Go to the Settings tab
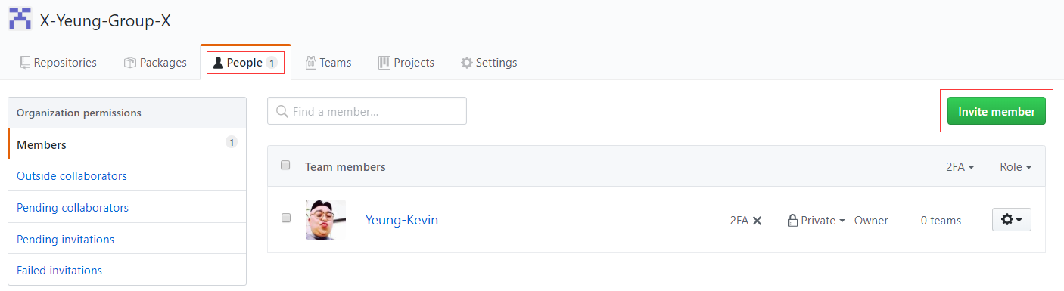 [489, 63]
